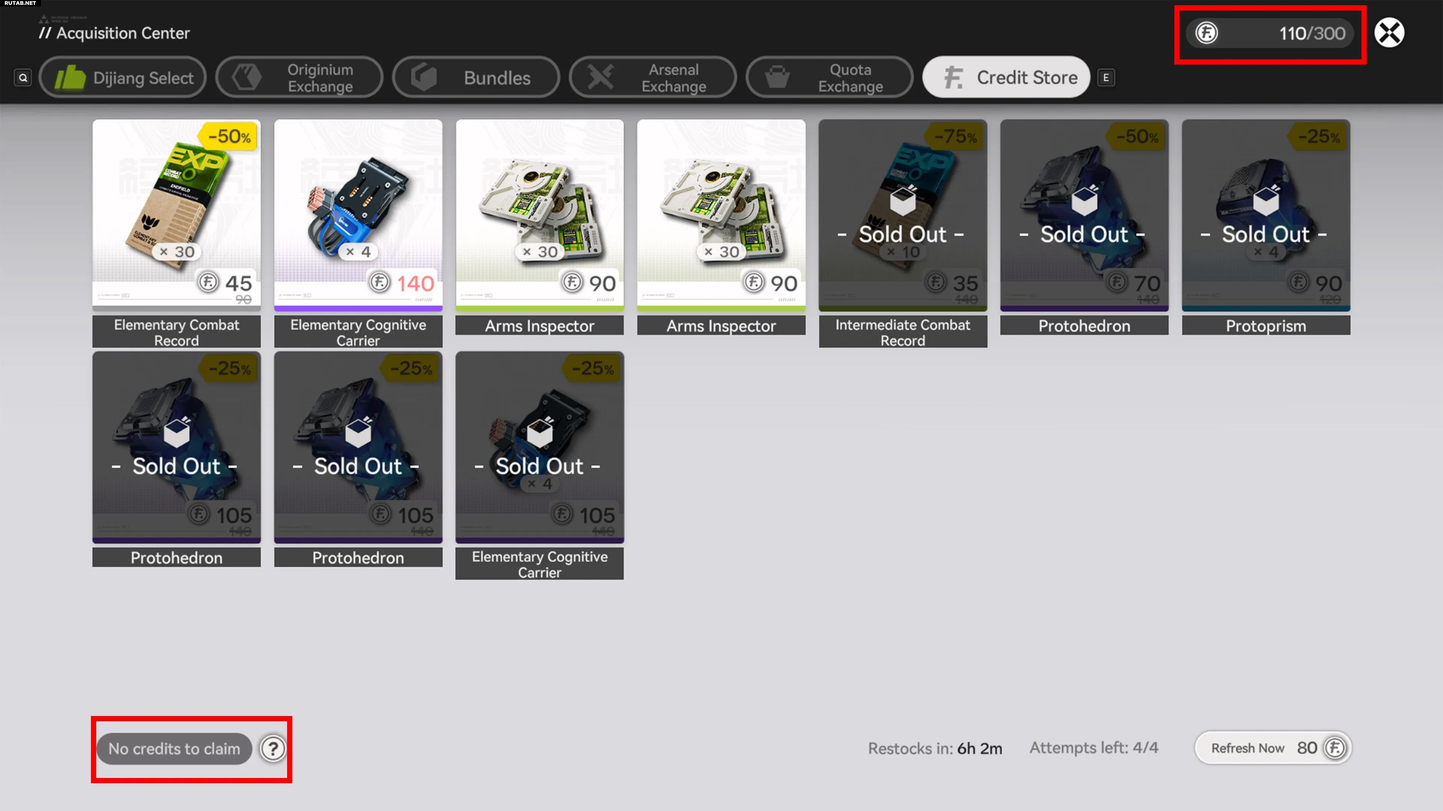Click the thumbs-up icon on Dijiang Select
1443x811 pixels.
[x=71, y=77]
